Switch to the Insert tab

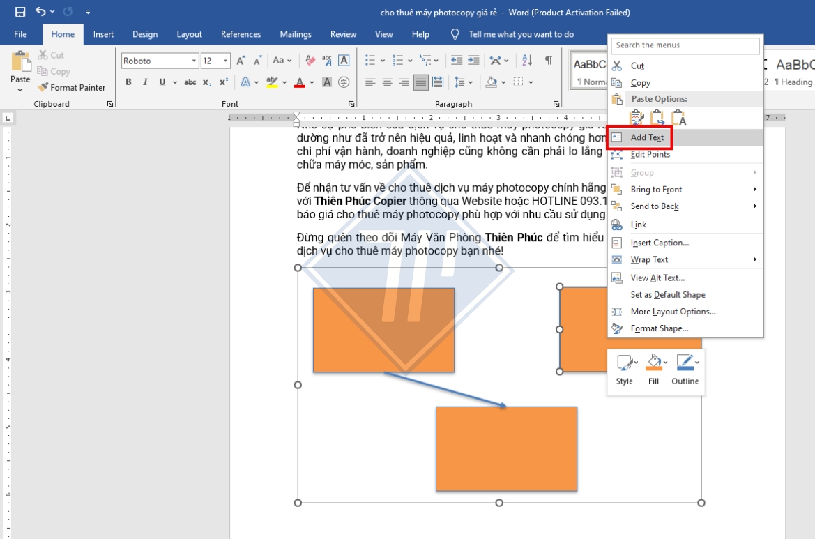click(x=103, y=34)
